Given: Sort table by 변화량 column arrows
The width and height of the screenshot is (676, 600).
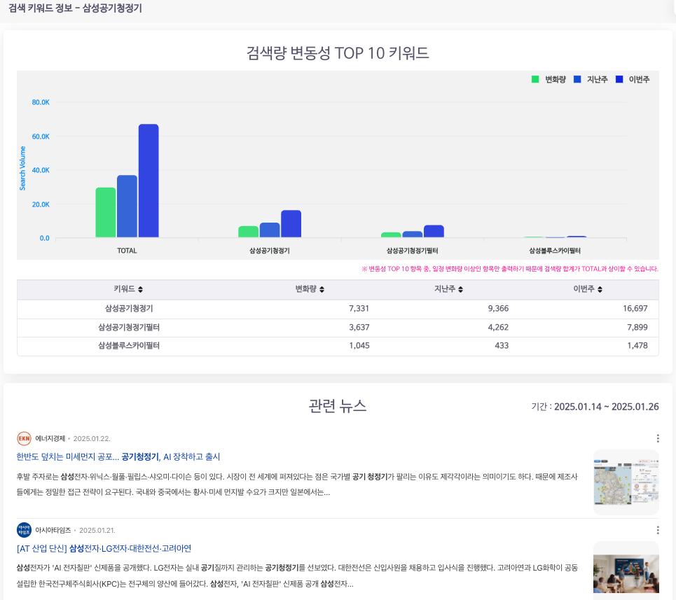Looking at the screenshot, I should pos(322,290).
